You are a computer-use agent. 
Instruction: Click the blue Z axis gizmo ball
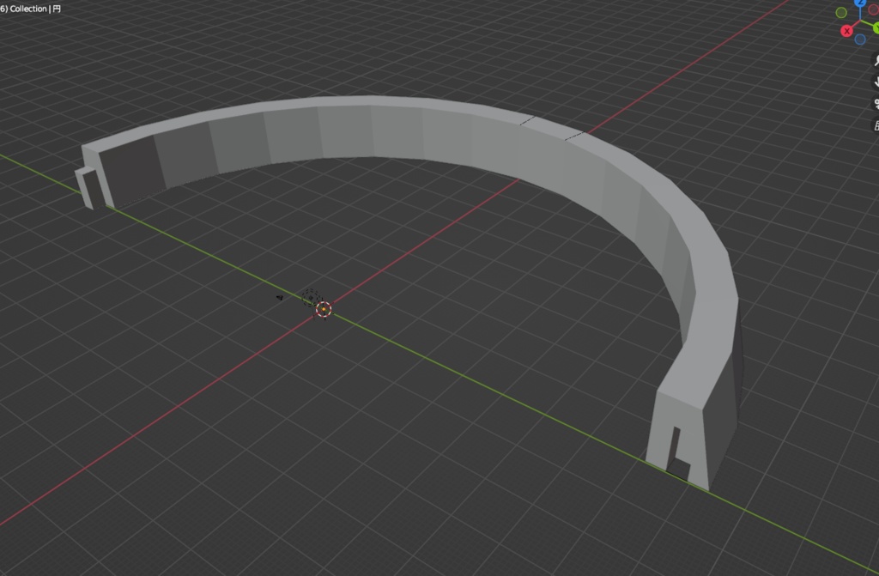pyautogui.click(x=860, y=3)
